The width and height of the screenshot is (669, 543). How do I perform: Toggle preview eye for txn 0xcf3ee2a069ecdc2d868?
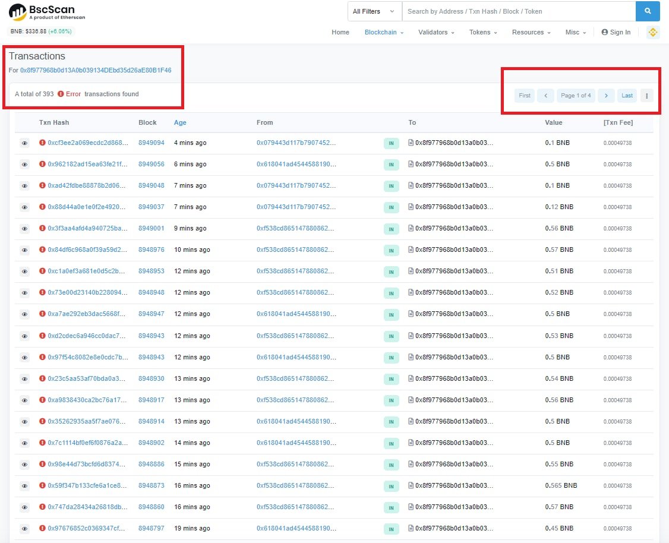(x=25, y=143)
